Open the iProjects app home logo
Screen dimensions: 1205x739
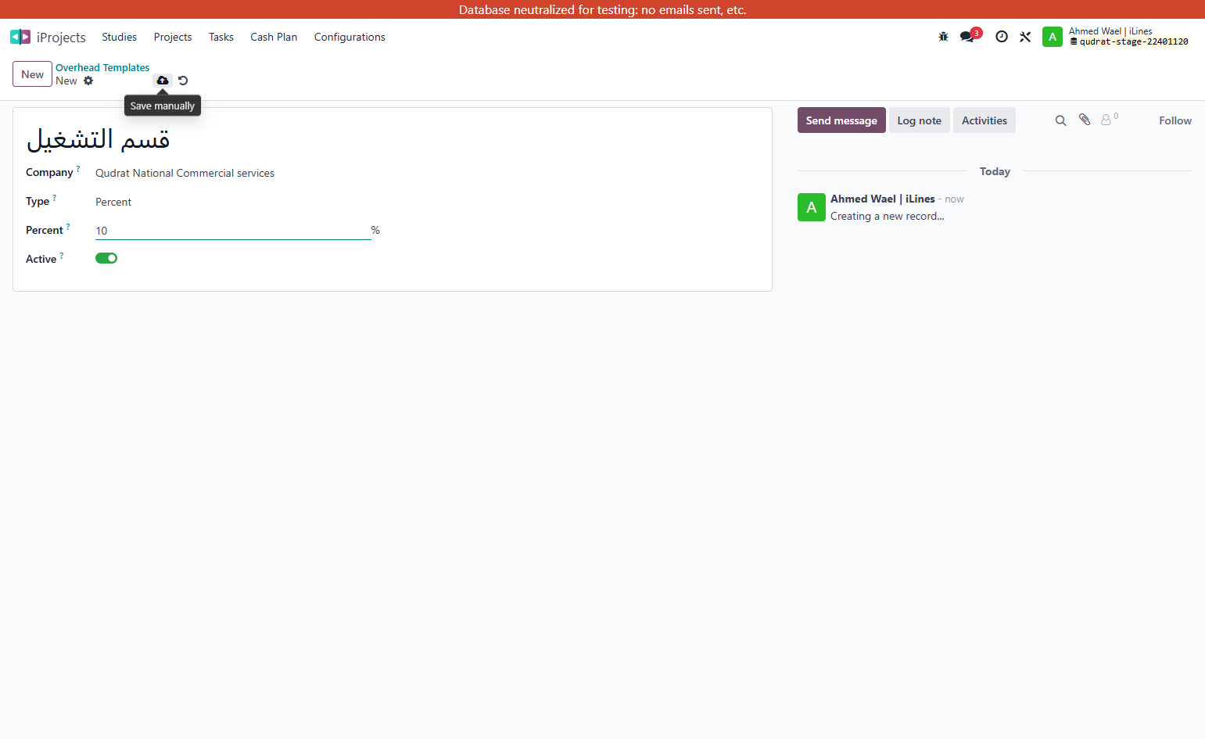tap(20, 37)
